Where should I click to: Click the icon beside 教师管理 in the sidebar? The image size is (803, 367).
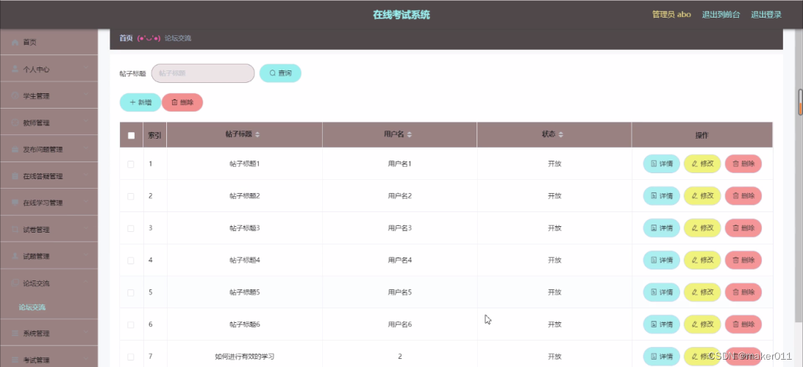(15, 123)
